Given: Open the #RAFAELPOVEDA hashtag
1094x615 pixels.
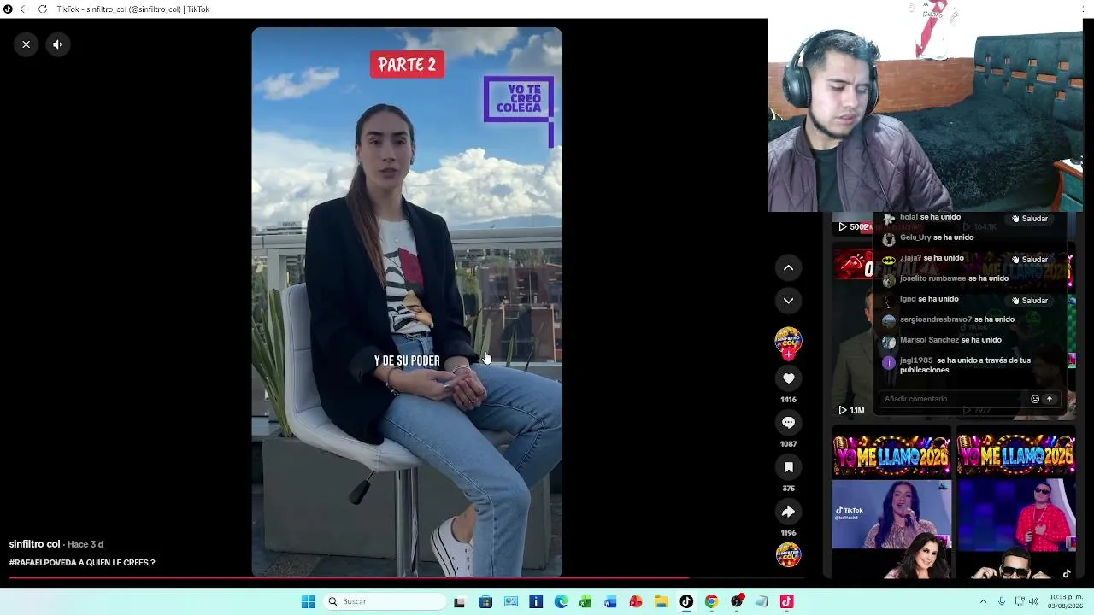Looking at the screenshot, I should pos(44,563).
